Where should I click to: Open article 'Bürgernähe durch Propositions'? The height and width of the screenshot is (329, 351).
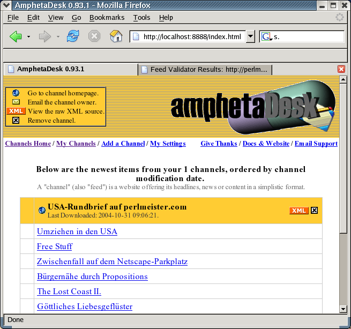[x=92, y=276]
